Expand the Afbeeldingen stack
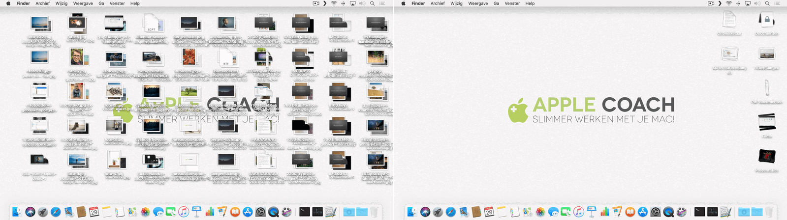787x220 pixels. [766, 54]
